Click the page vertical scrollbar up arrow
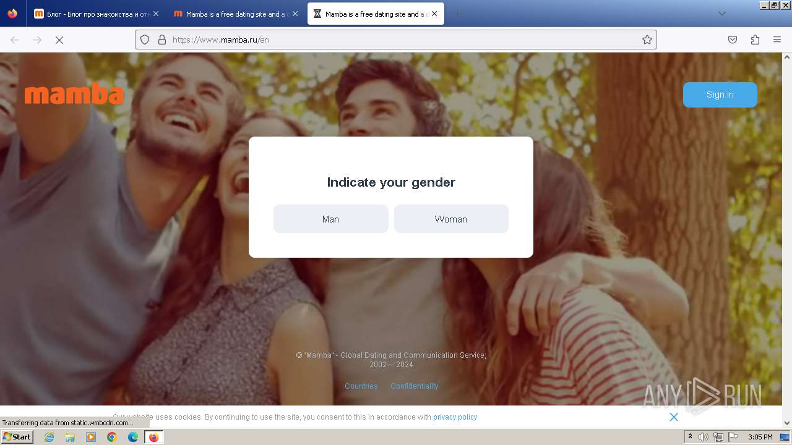792x445 pixels. [x=787, y=57]
